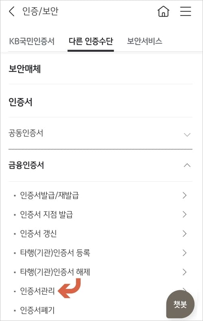
Task: Go to home via house icon
Action: pyautogui.click(x=164, y=11)
